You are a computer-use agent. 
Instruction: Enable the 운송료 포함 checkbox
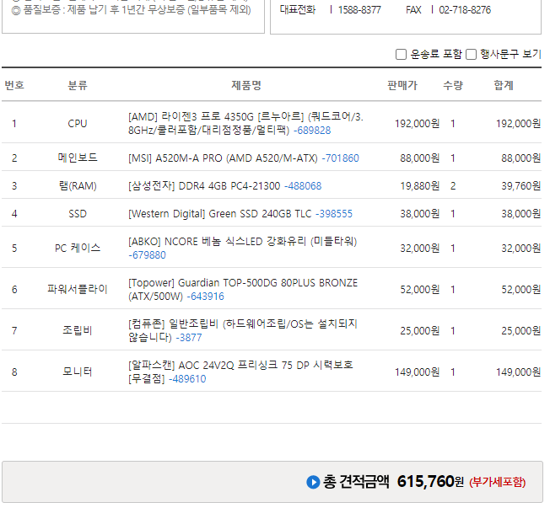click(x=401, y=55)
